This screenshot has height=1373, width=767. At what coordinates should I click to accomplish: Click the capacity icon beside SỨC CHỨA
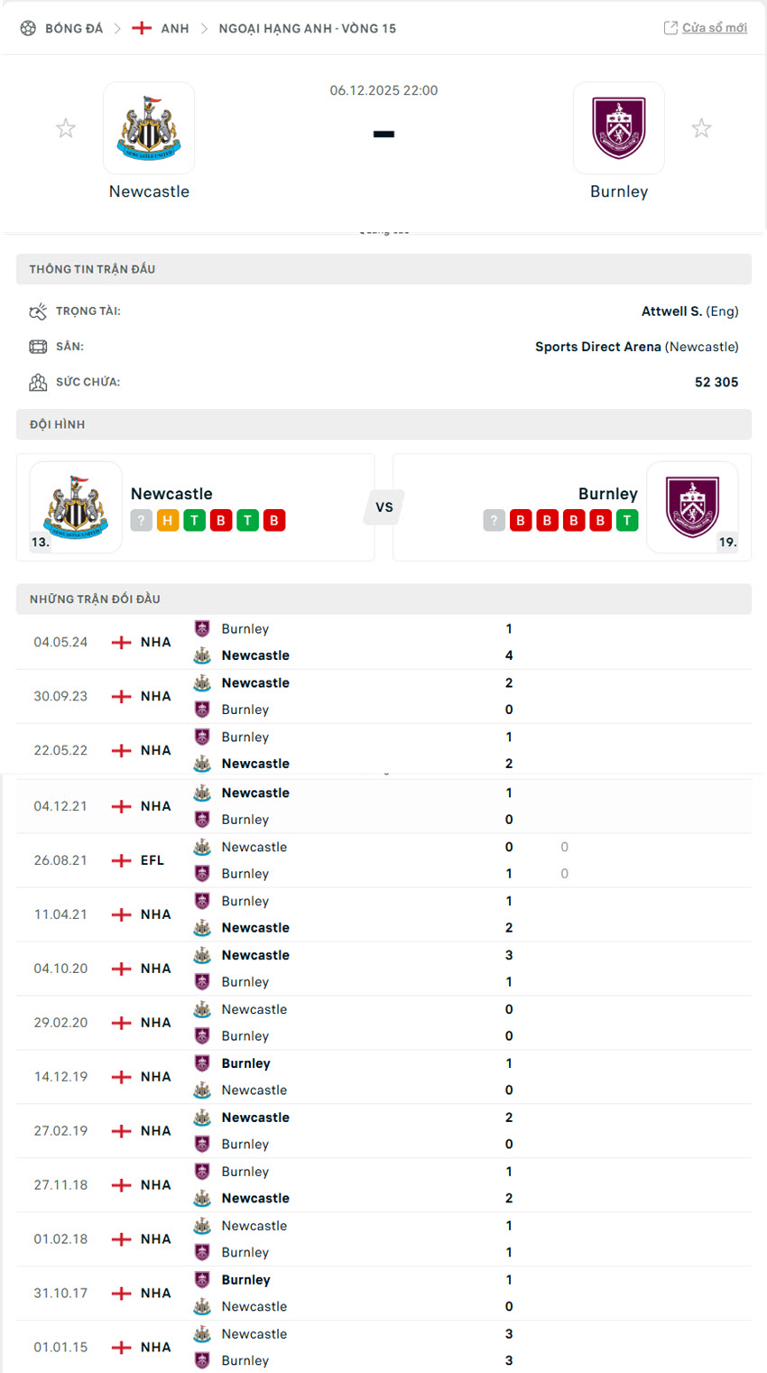[37, 382]
